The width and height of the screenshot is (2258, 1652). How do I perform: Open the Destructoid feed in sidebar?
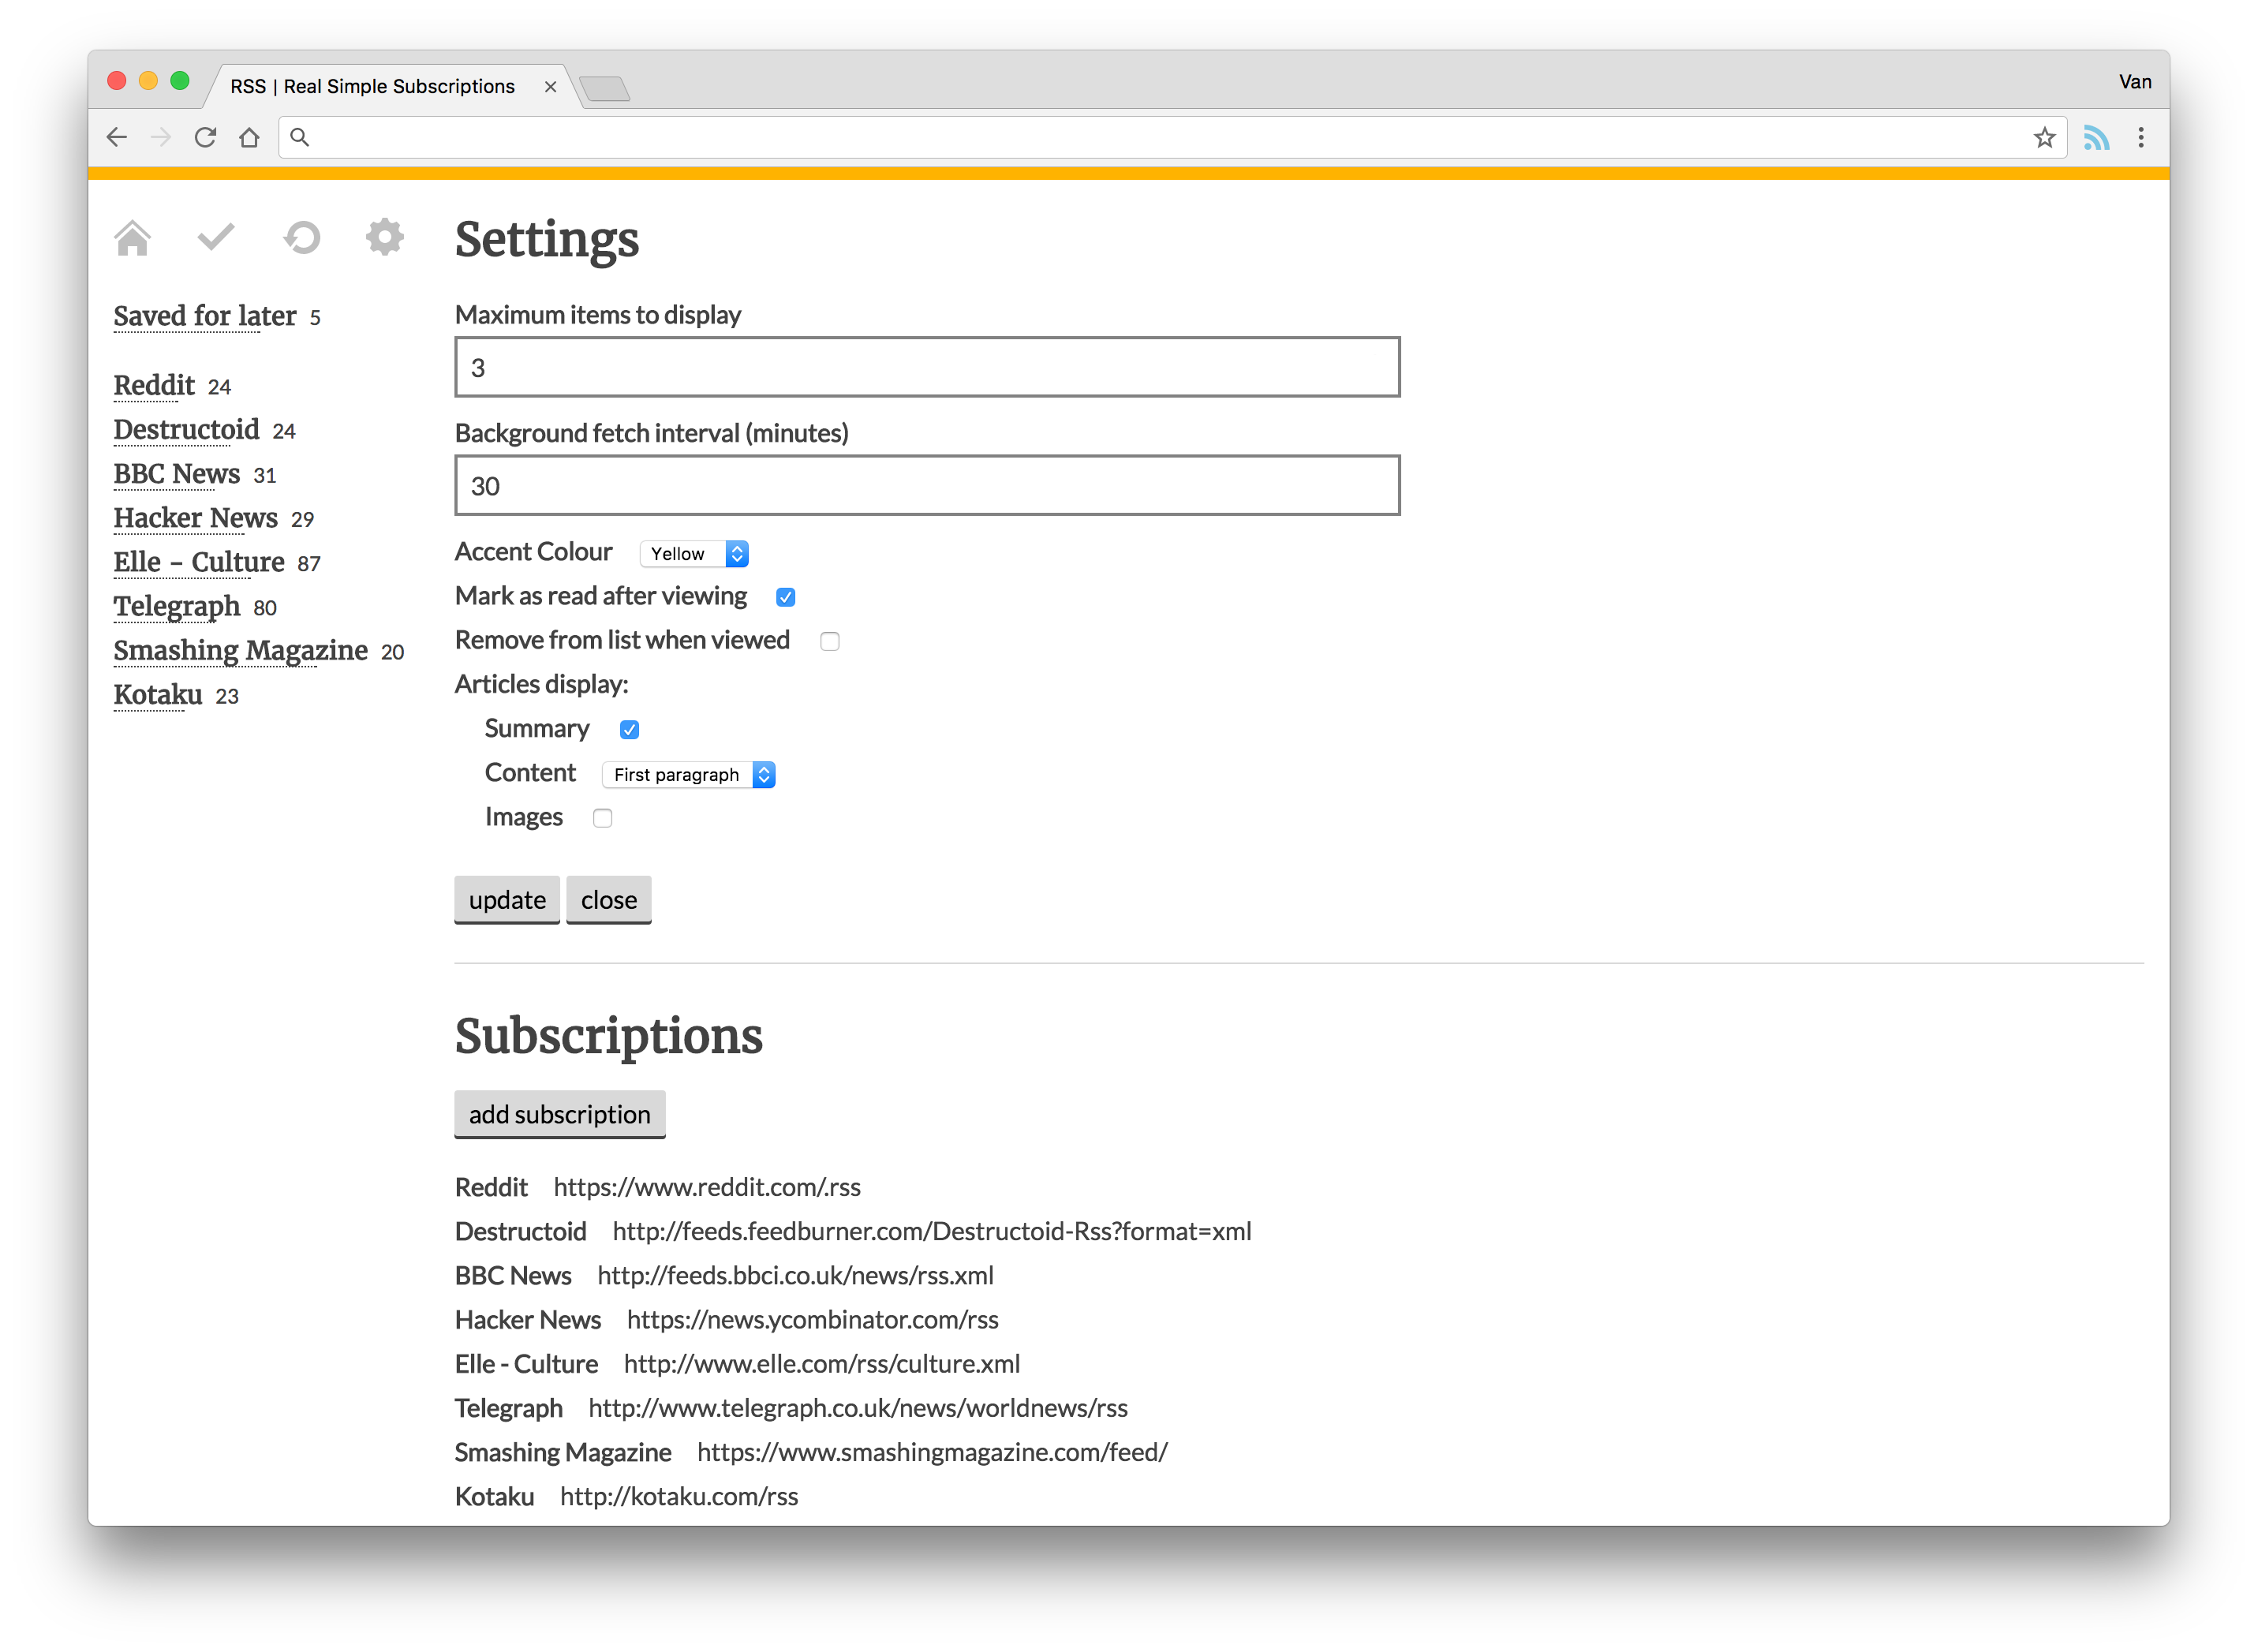coord(186,429)
